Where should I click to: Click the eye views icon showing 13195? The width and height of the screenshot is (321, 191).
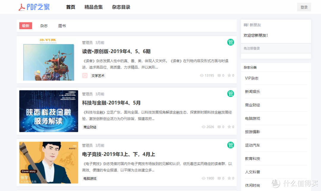coord(202,75)
